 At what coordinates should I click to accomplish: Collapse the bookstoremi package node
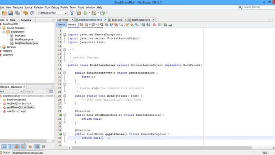4,32
